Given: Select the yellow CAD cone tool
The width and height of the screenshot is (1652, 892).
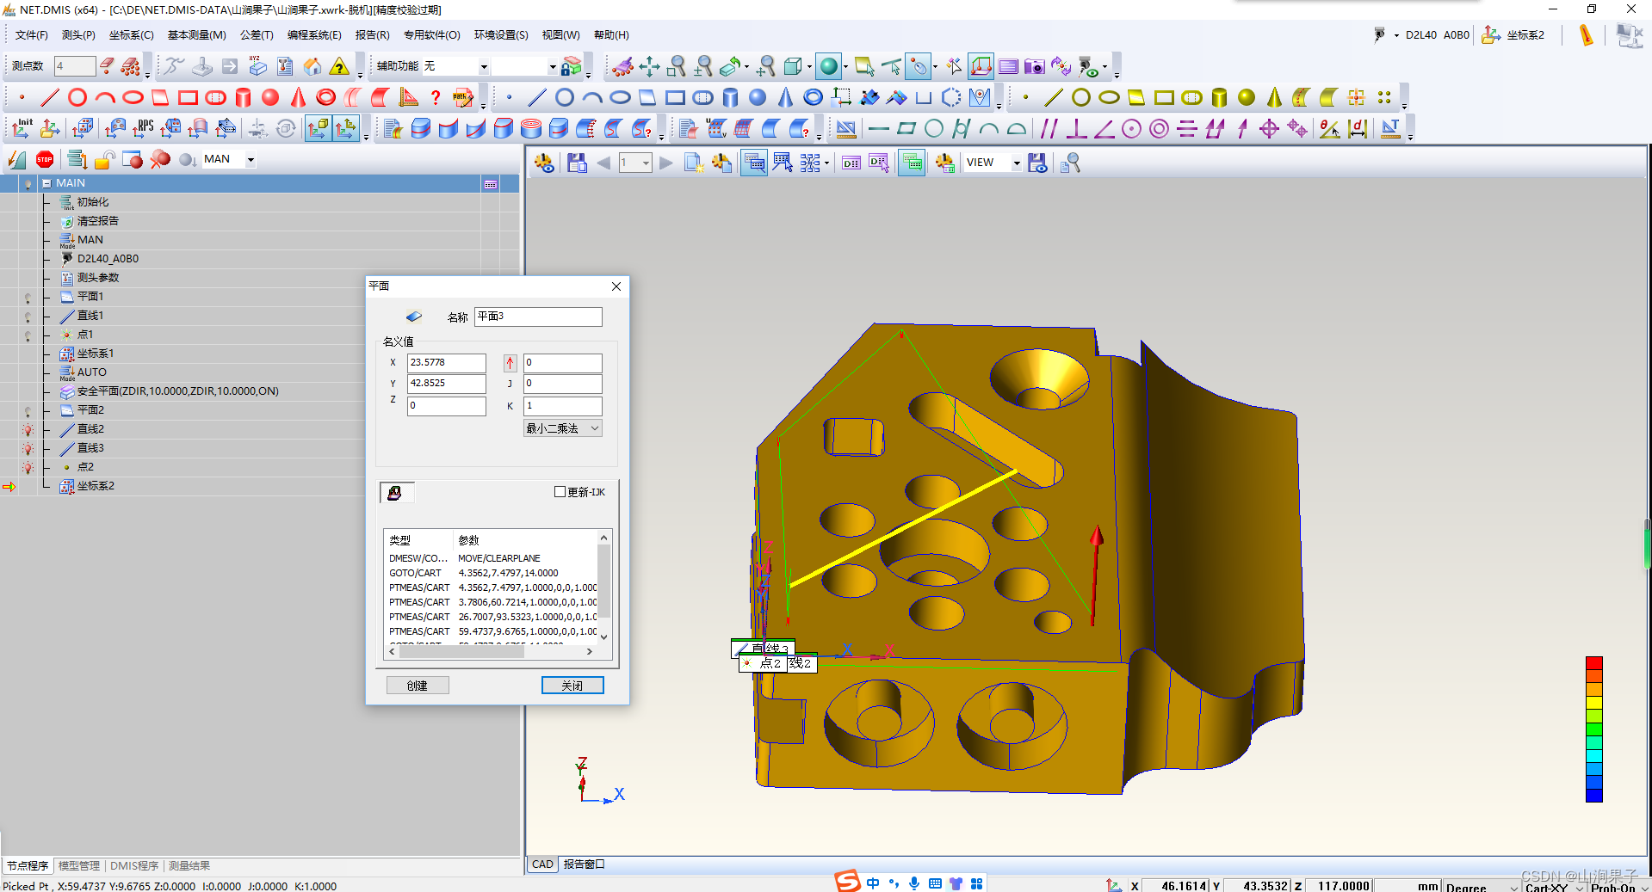Looking at the screenshot, I should (x=1274, y=97).
